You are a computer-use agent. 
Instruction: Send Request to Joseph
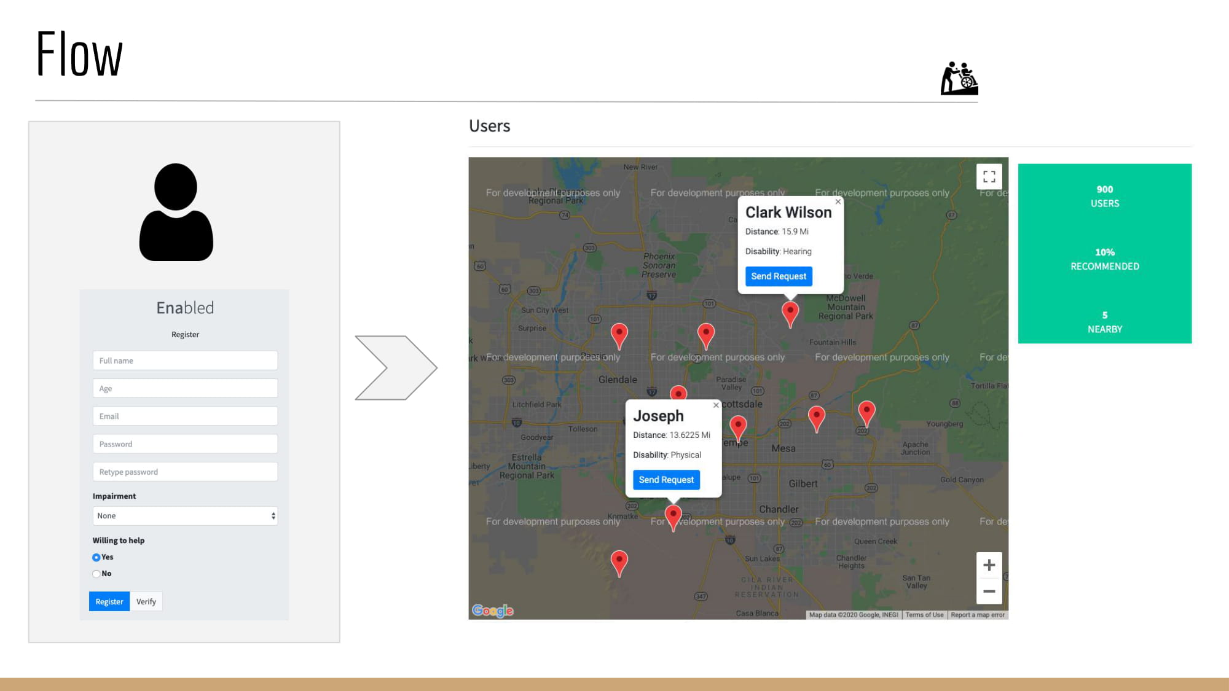click(666, 480)
